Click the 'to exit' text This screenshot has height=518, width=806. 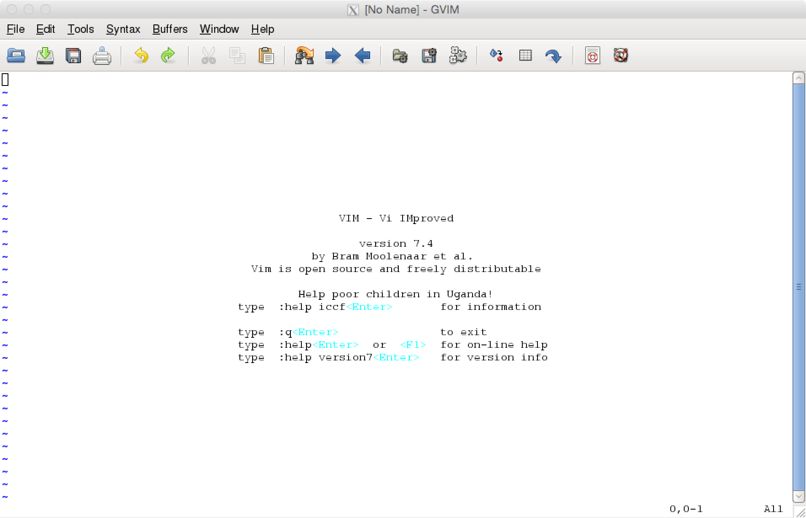tap(464, 332)
